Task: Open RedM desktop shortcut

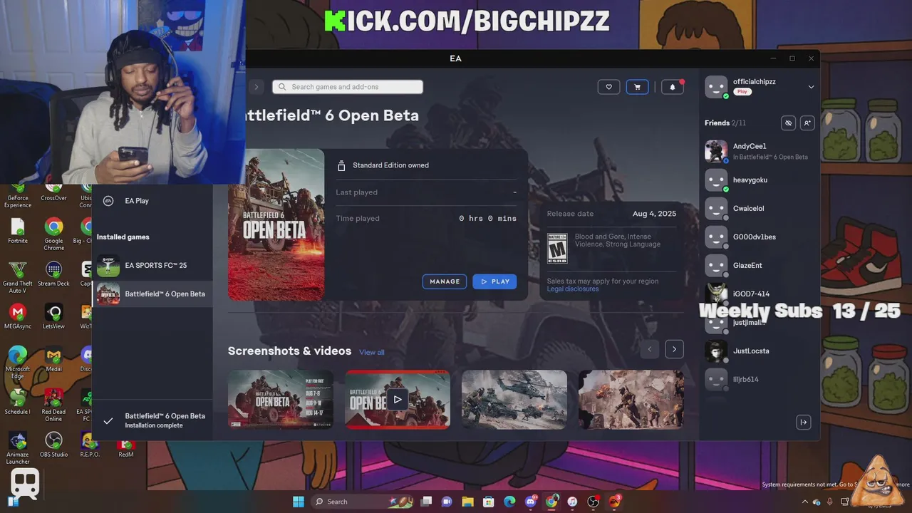Action: (x=125, y=447)
